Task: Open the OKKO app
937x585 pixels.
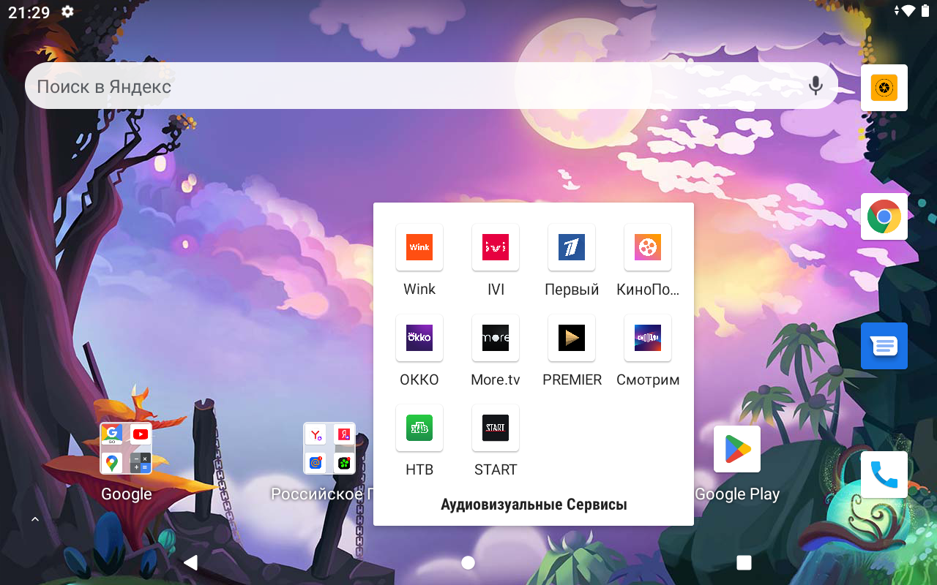Action: [419, 338]
